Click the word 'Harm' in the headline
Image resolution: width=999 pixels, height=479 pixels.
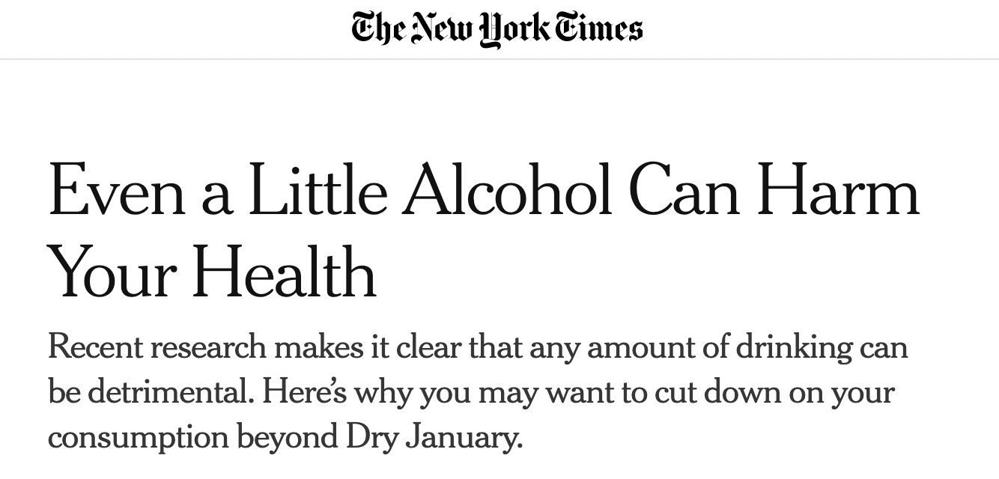pos(837,189)
